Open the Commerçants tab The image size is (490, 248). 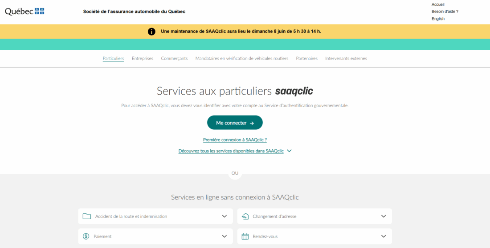pyautogui.click(x=174, y=58)
